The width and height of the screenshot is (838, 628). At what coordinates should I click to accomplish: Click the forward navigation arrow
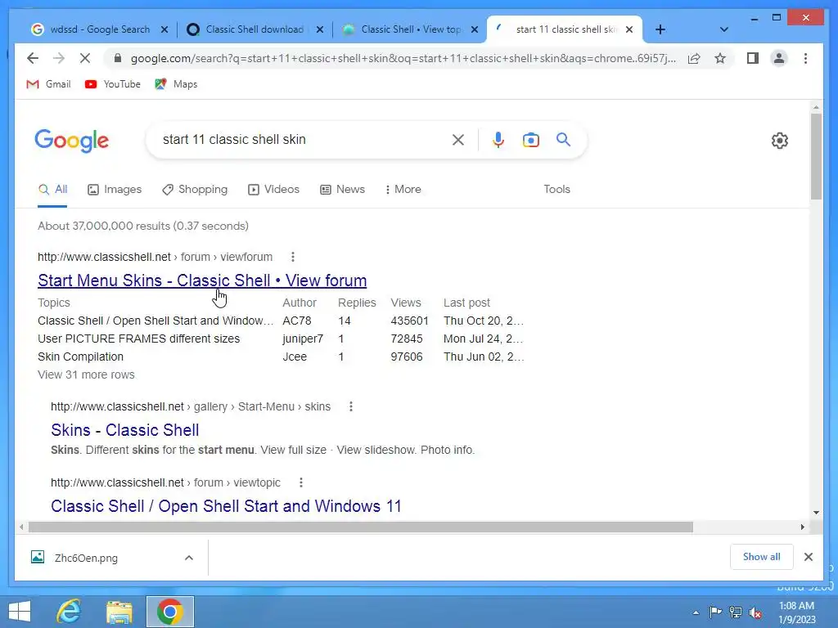59,58
